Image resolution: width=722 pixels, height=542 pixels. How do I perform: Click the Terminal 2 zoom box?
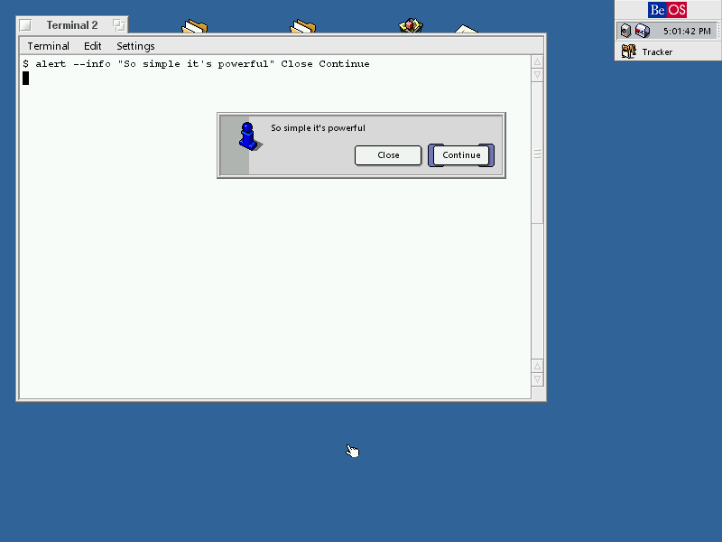[x=119, y=25]
